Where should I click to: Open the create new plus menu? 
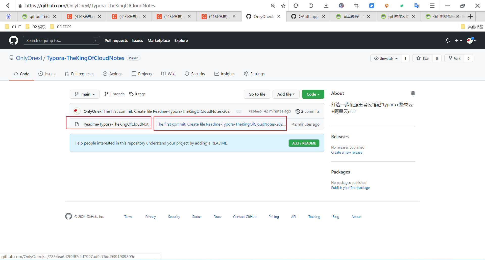click(458, 41)
